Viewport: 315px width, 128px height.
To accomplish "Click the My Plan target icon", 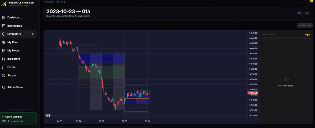I will [4, 42].
